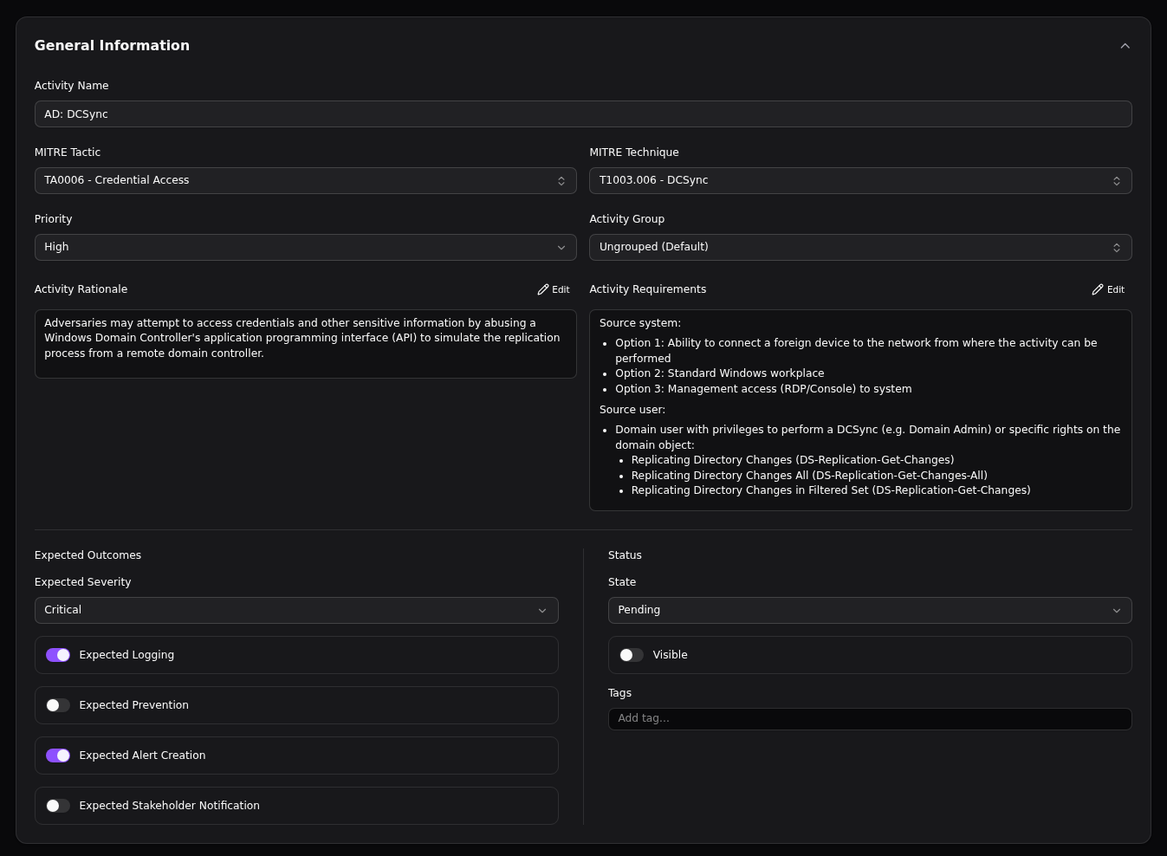Click the Add tag input field
Image resolution: width=1167 pixels, height=856 pixels.
click(x=869, y=718)
